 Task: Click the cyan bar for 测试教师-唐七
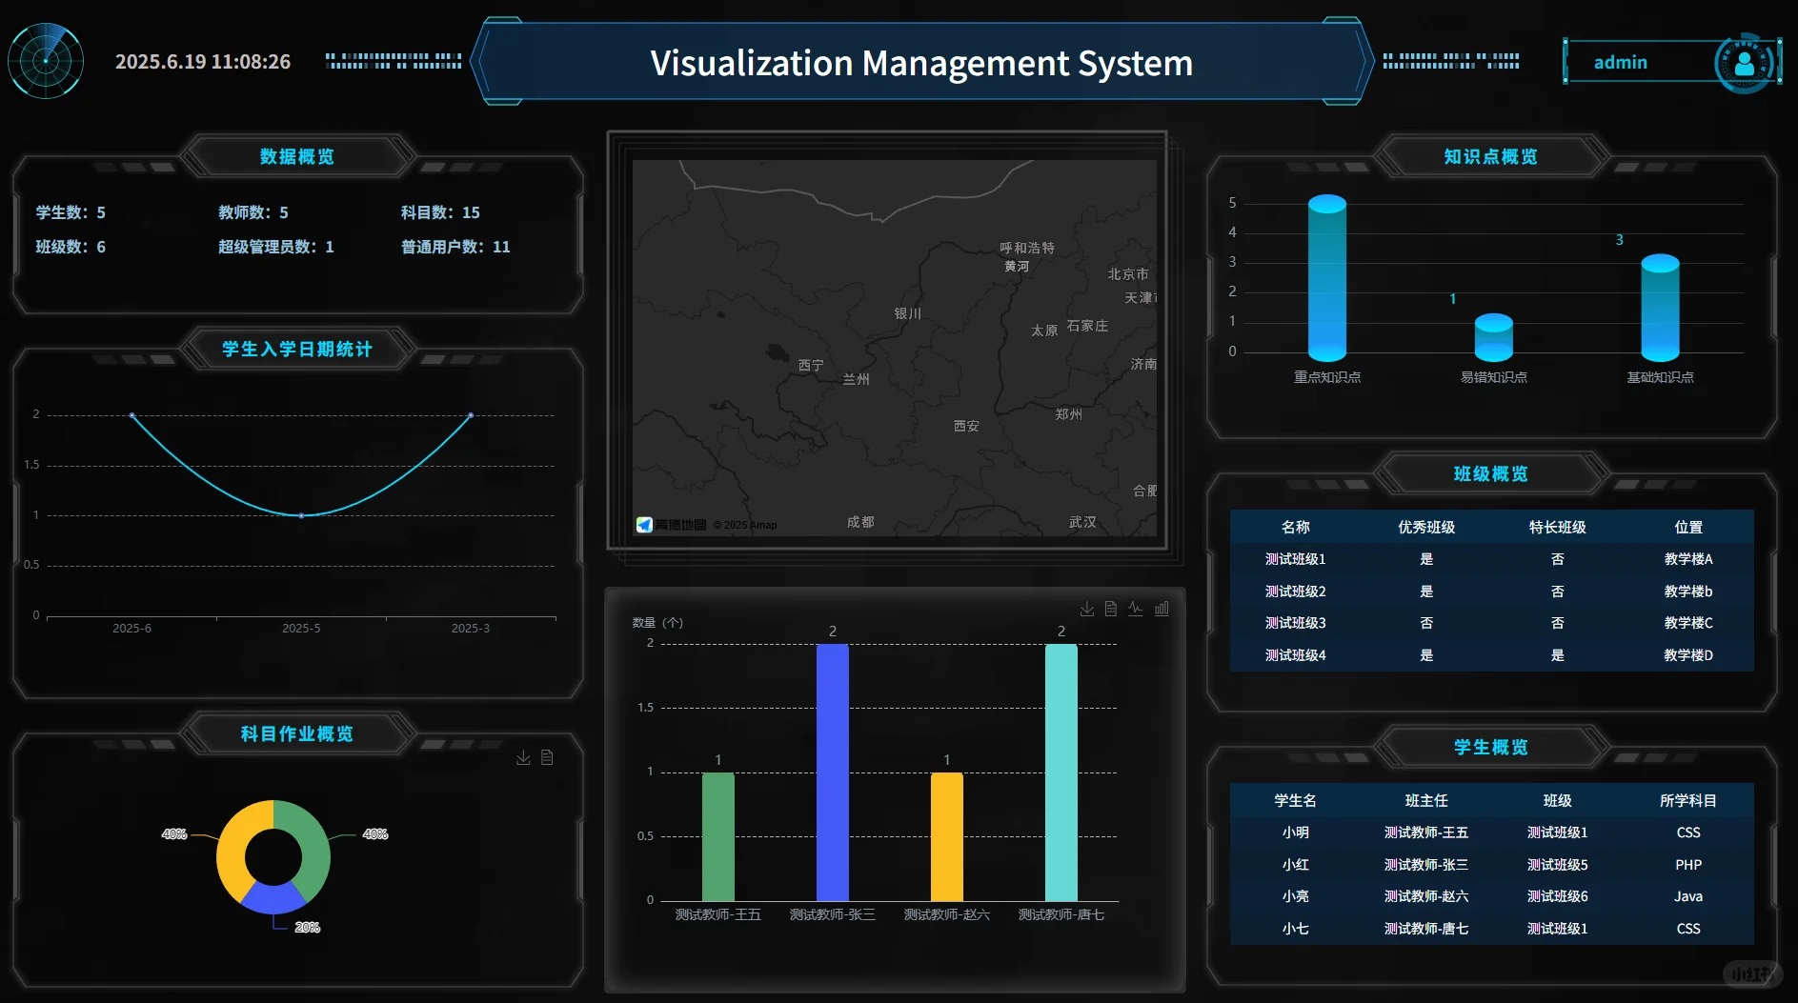point(1061,772)
